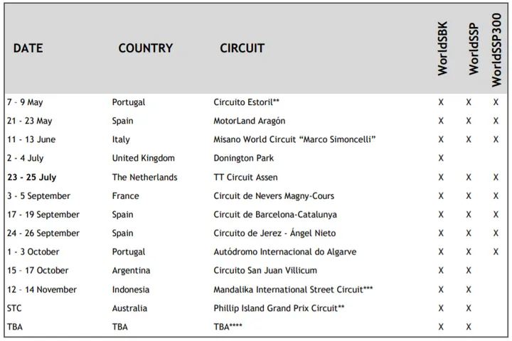512x341 pixels.
Task: Click Mandalika International Street Circuit entry
Action: click(293, 290)
